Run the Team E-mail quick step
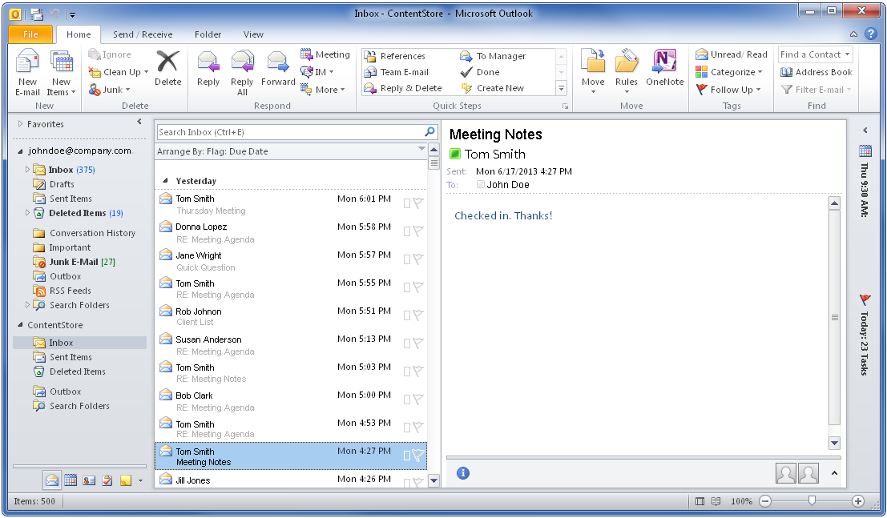The height and width of the screenshot is (518, 887). (397, 72)
